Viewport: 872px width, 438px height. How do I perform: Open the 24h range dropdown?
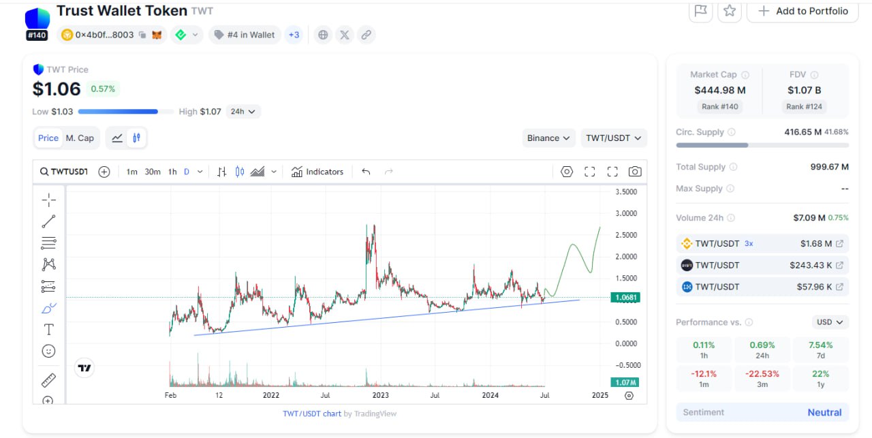243,112
